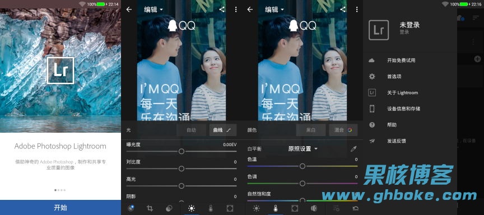This screenshot has height=215, width=484.
Task: Tap paper plane icon beside 发送反馈
Action: (372, 141)
